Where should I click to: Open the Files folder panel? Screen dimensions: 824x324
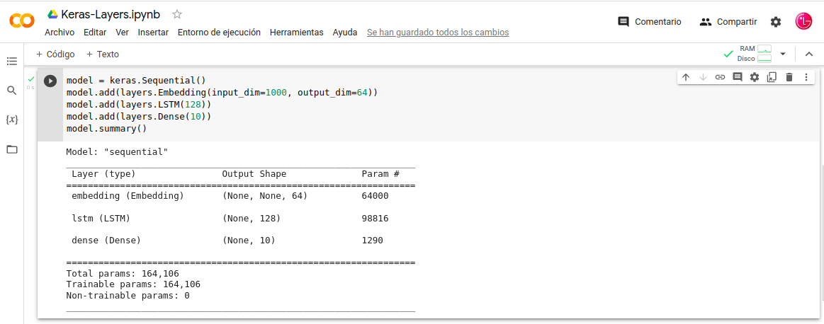coord(11,149)
